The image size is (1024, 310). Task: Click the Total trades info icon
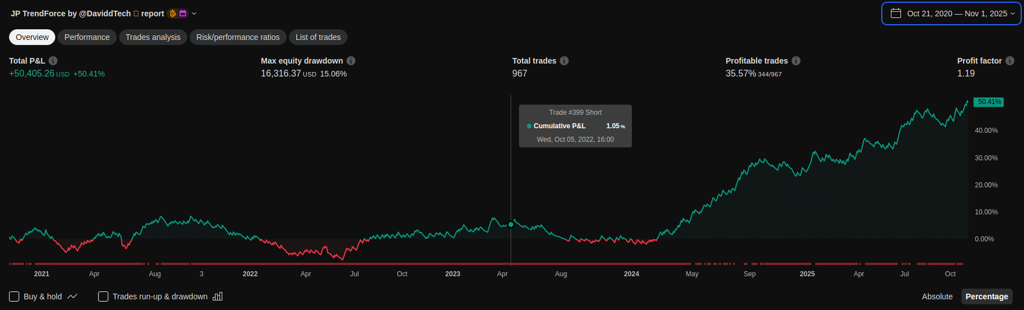coord(564,61)
